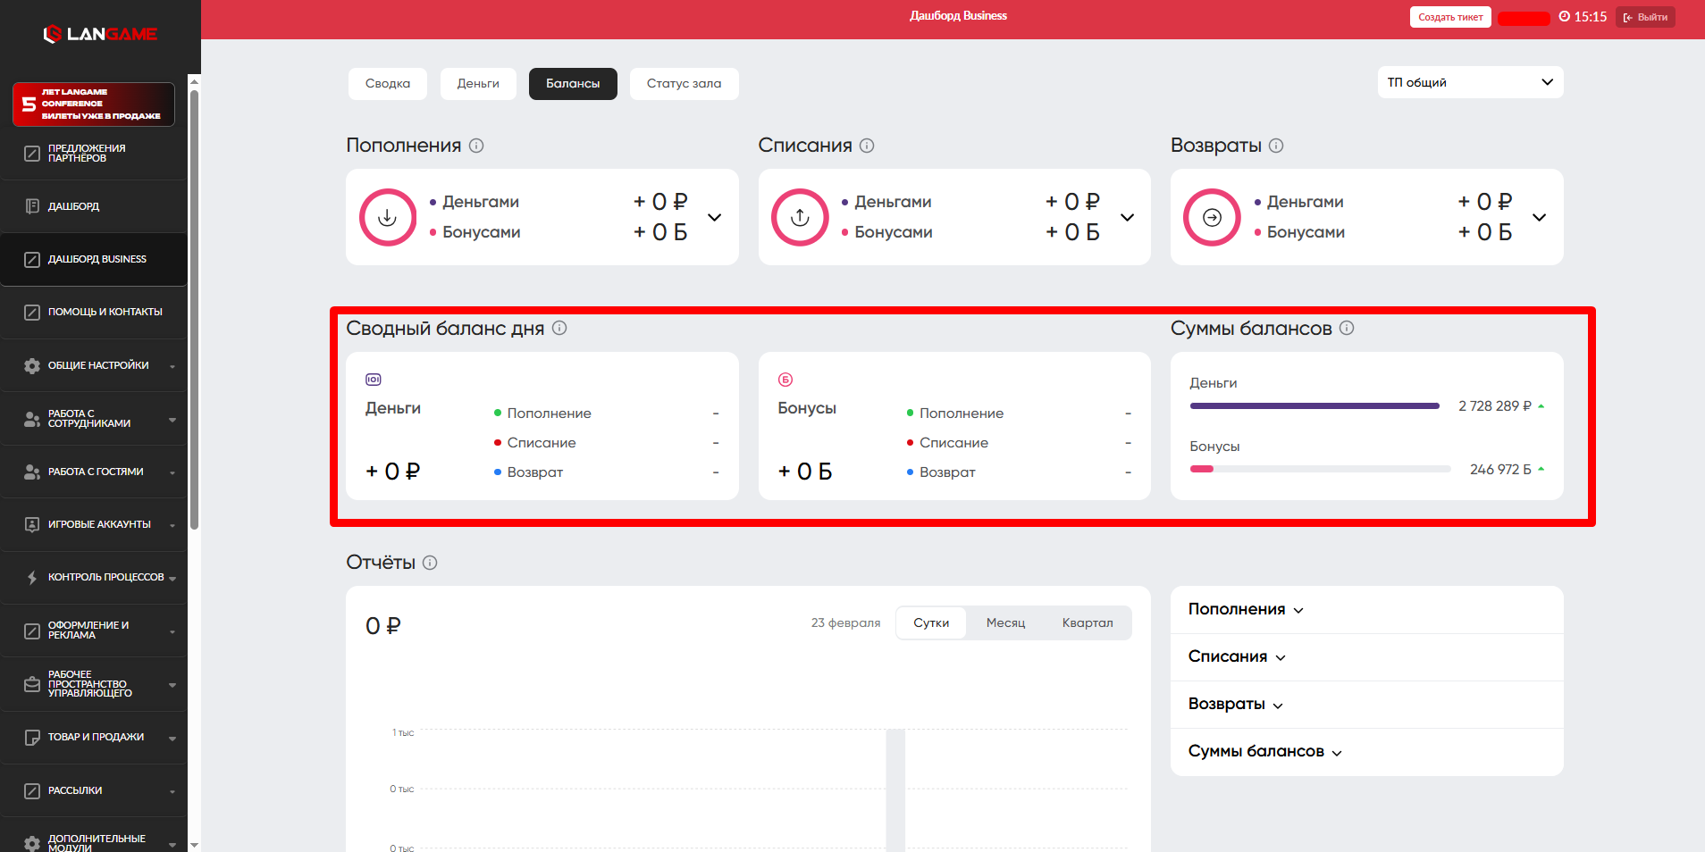1705x852 pixels.
Task: Select the Сутки period option
Action: tap(930, 622)
